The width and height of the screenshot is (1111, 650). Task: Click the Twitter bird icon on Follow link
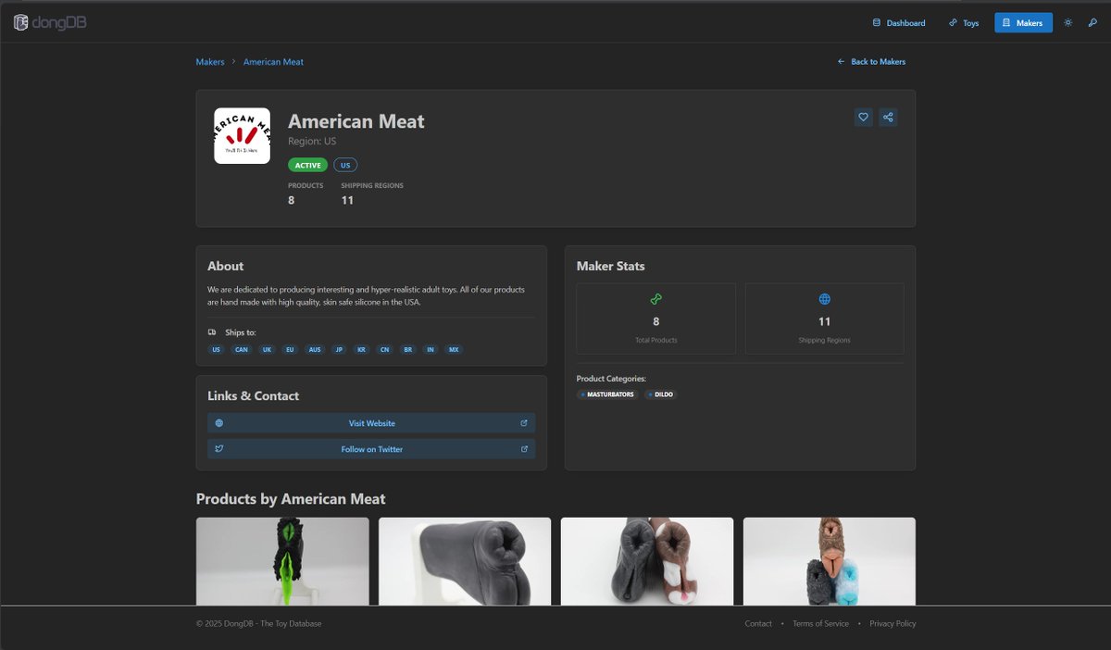[x=218, y=448]
